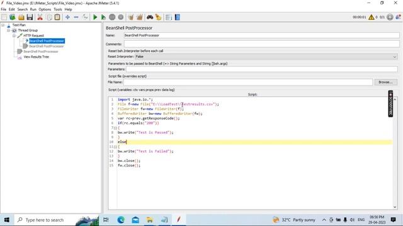Screen dimensions: 403x226
Task: Open a test plan file
Action: pos(21,17)
